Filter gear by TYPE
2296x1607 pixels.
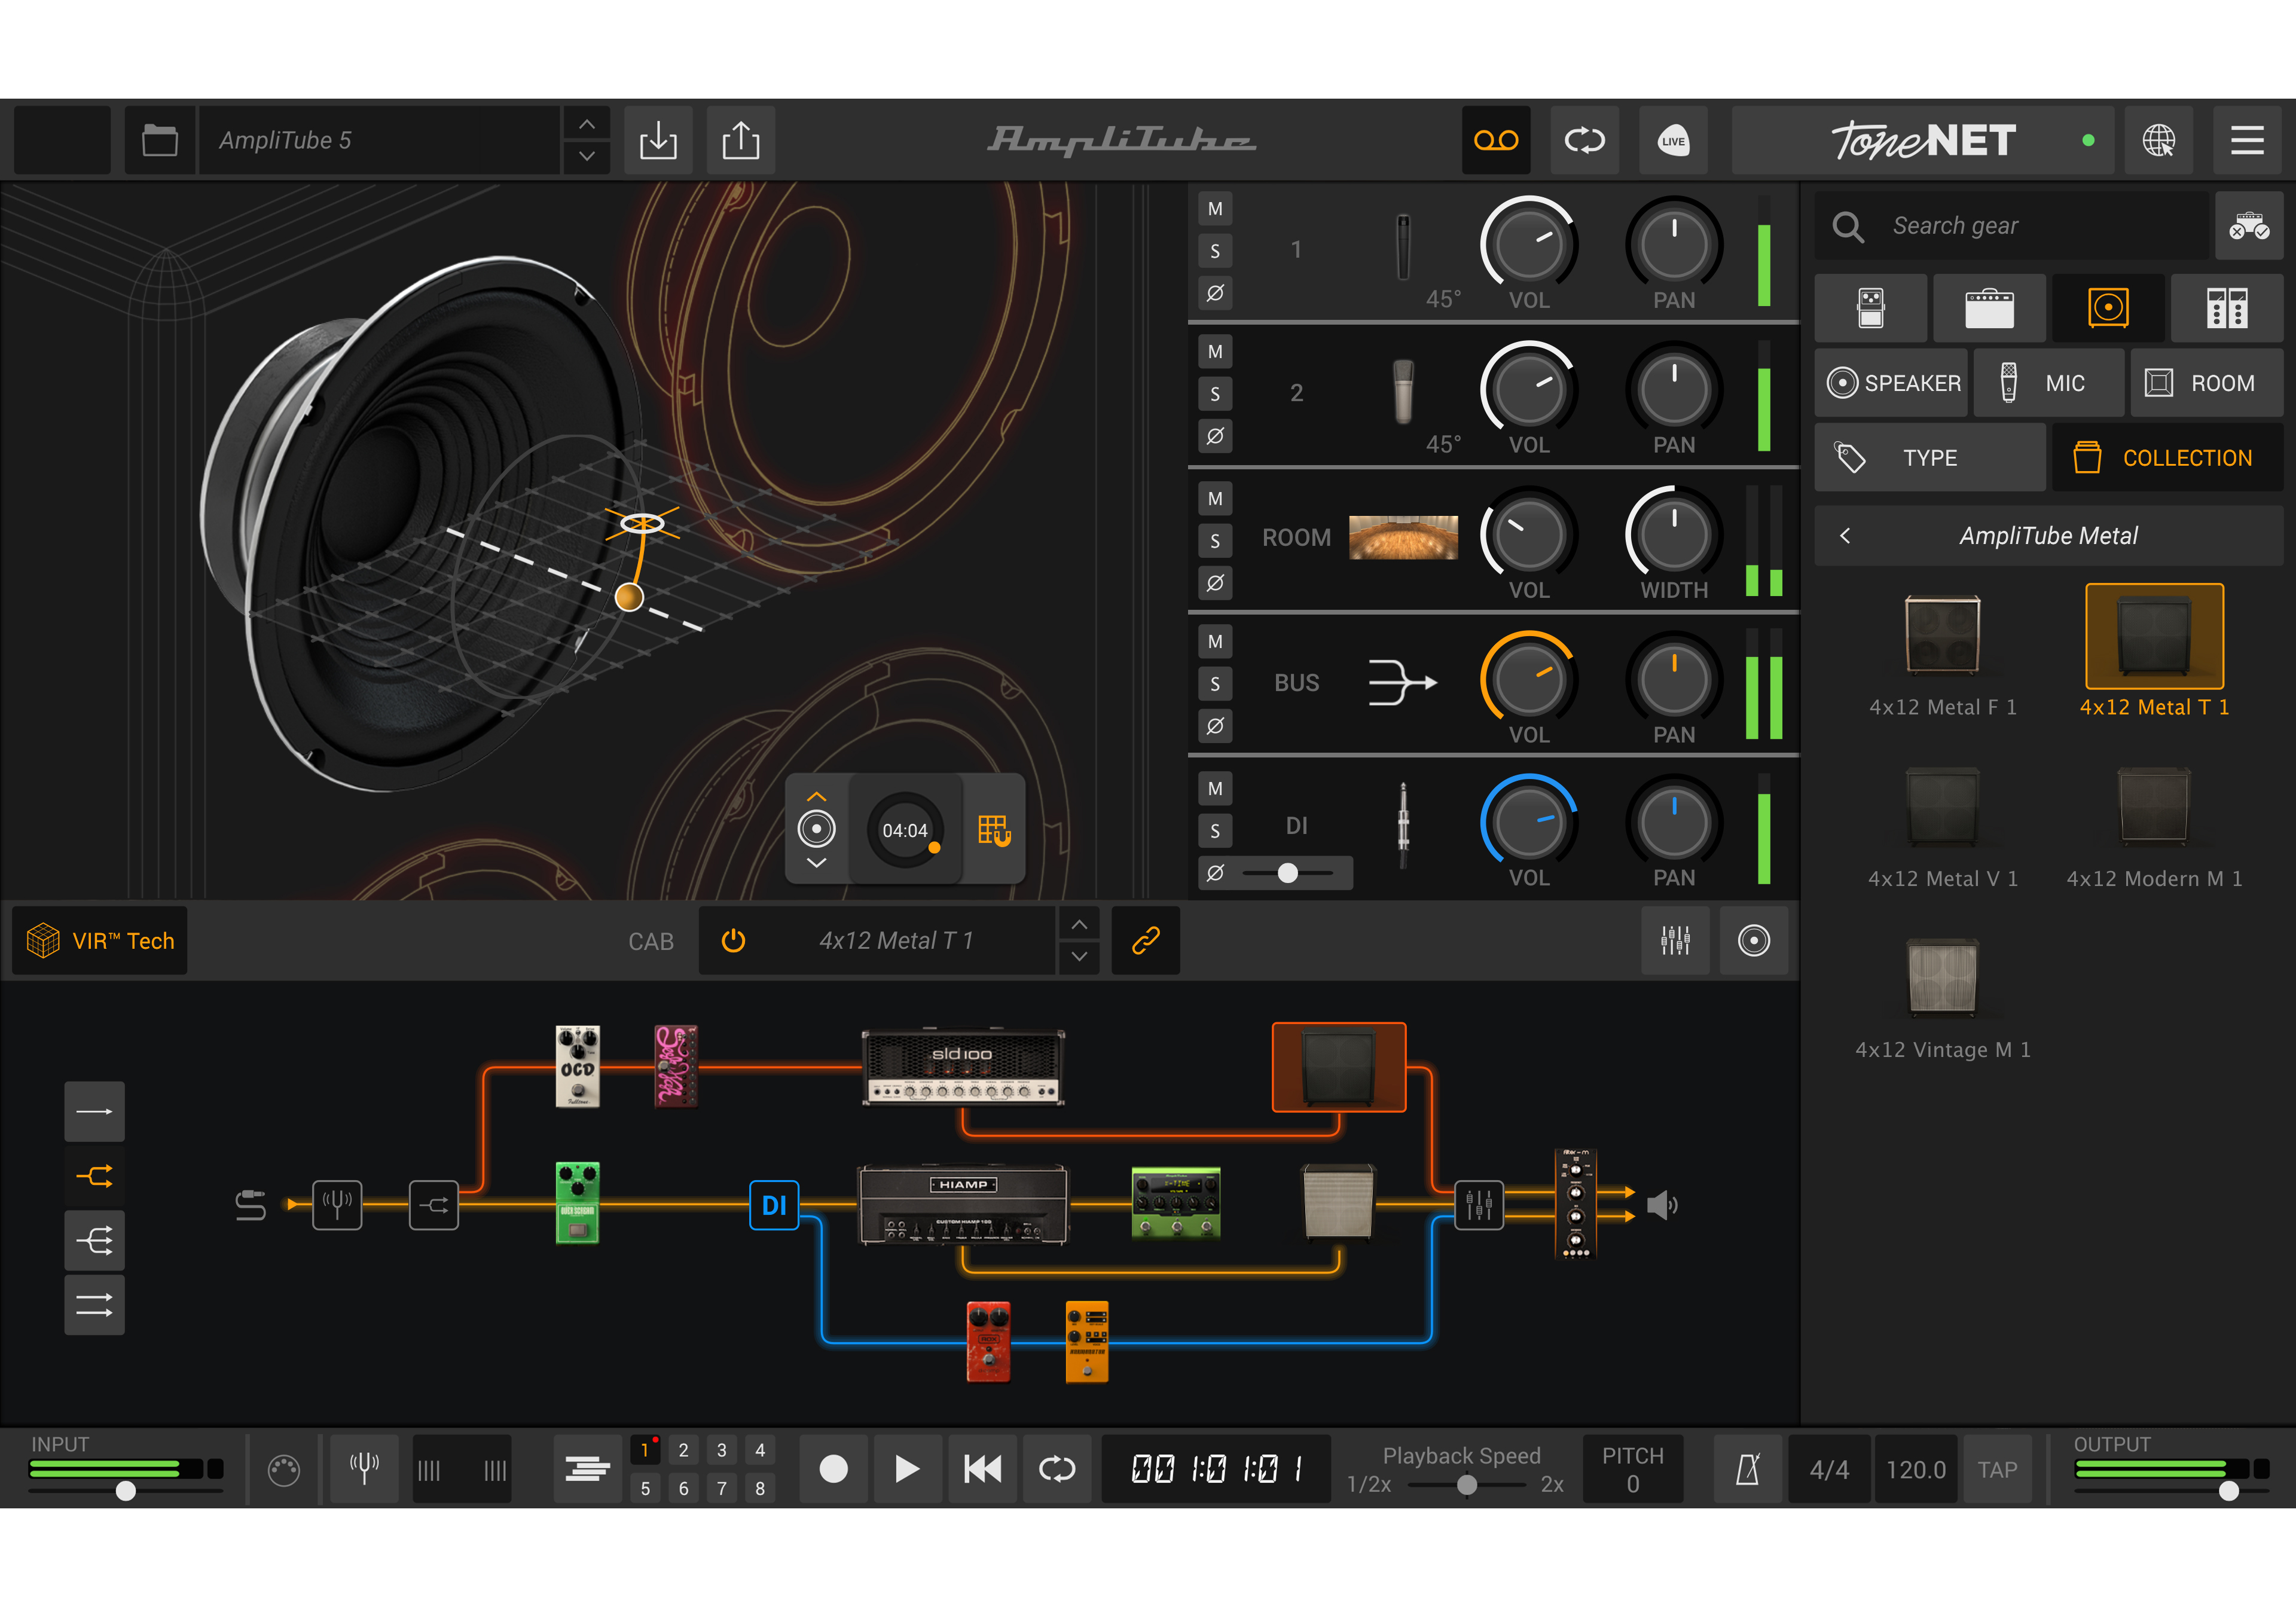(1930, 458)
